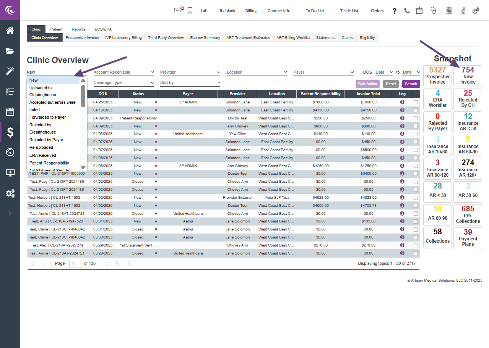Select 'Rejected by Payer' status option
Viewport: 489px width, 348px height.
pyautogui.click(x=46, y=140)
